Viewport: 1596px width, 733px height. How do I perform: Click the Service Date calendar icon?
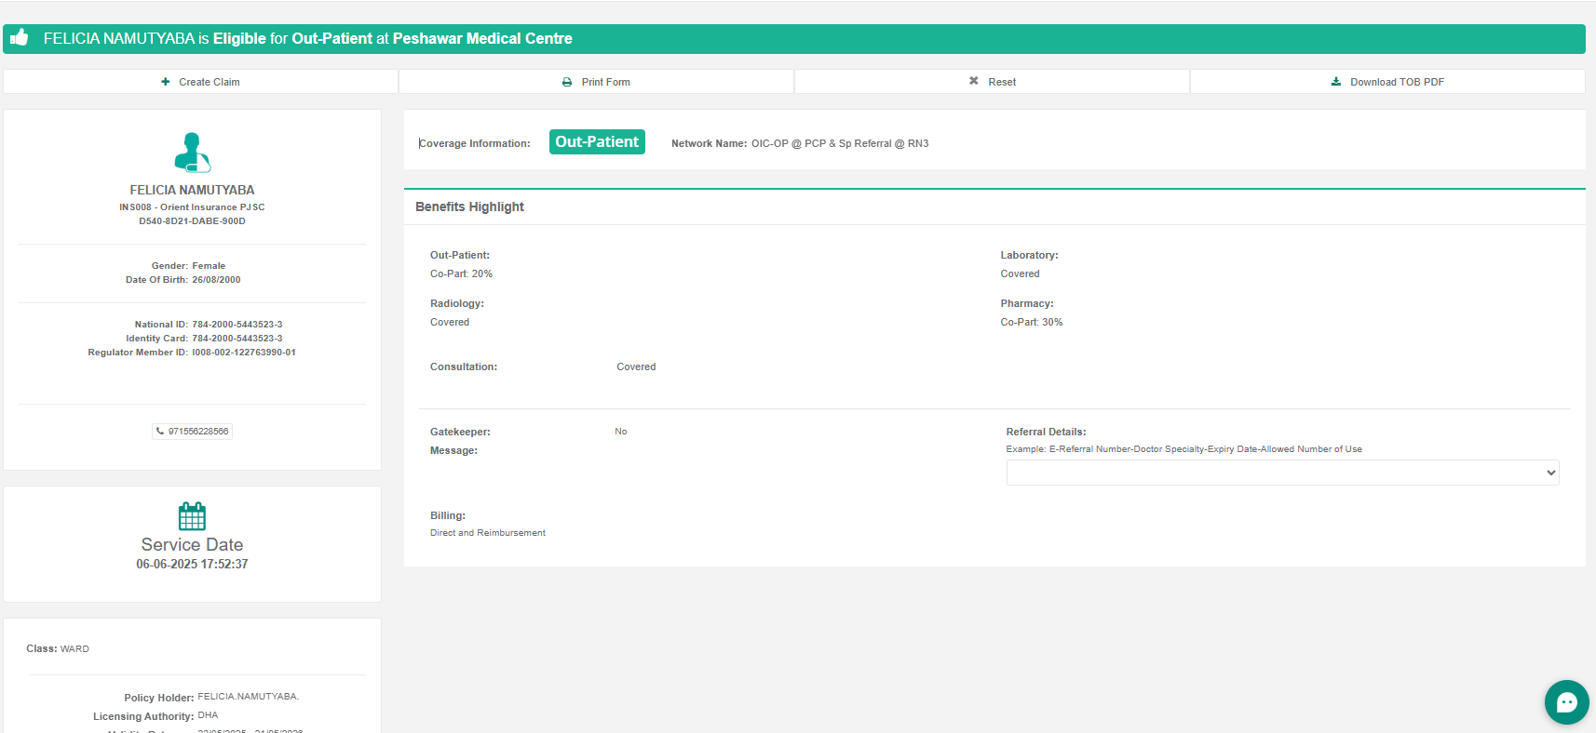192,516
